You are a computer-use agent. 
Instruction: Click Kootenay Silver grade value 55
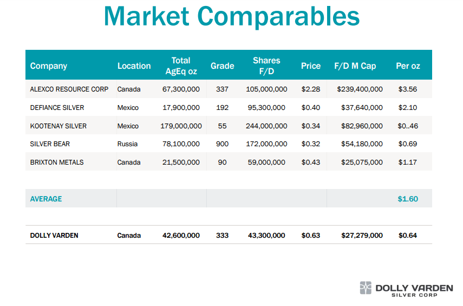pos(223,126)
